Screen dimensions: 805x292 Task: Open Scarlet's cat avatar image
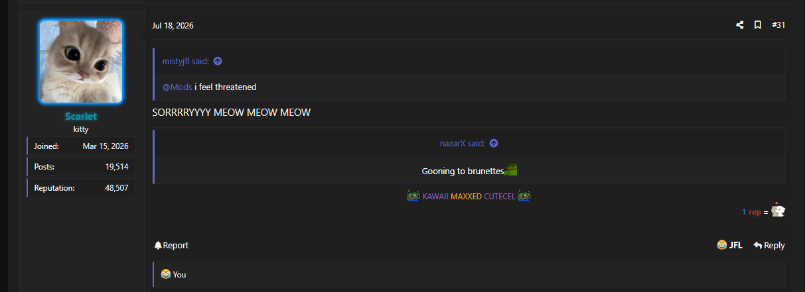pos(81,62)
